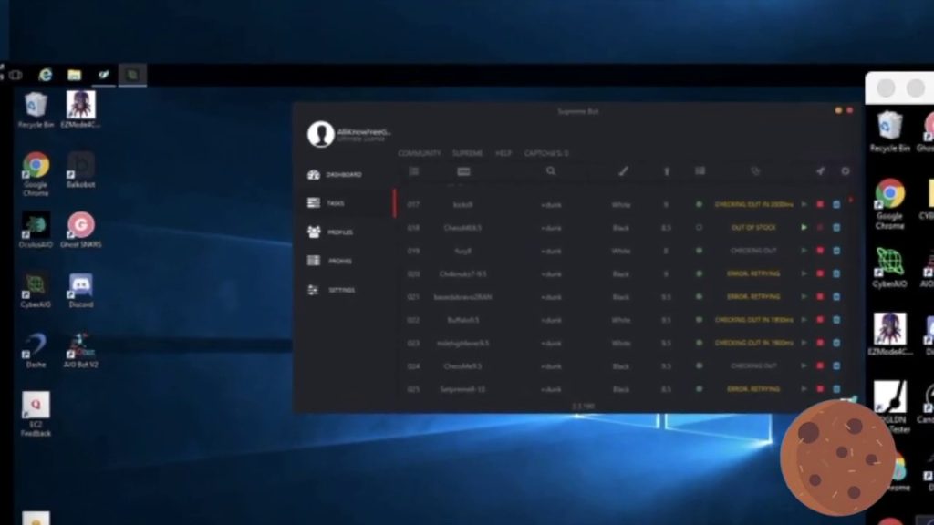Click the rocket icon in table header
The image size is (934, 525).
820,171
